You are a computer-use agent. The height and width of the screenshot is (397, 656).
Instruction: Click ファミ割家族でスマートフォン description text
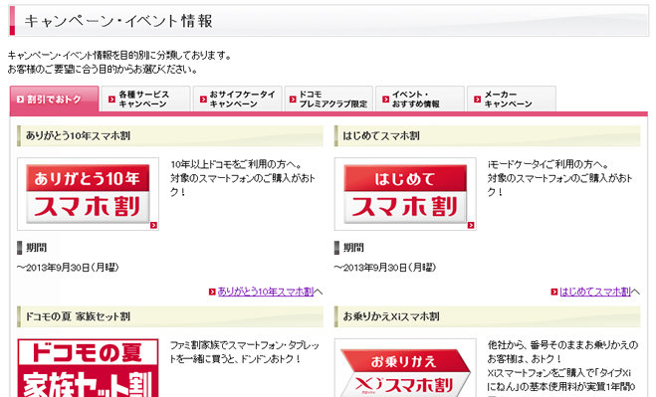point(244,352)
